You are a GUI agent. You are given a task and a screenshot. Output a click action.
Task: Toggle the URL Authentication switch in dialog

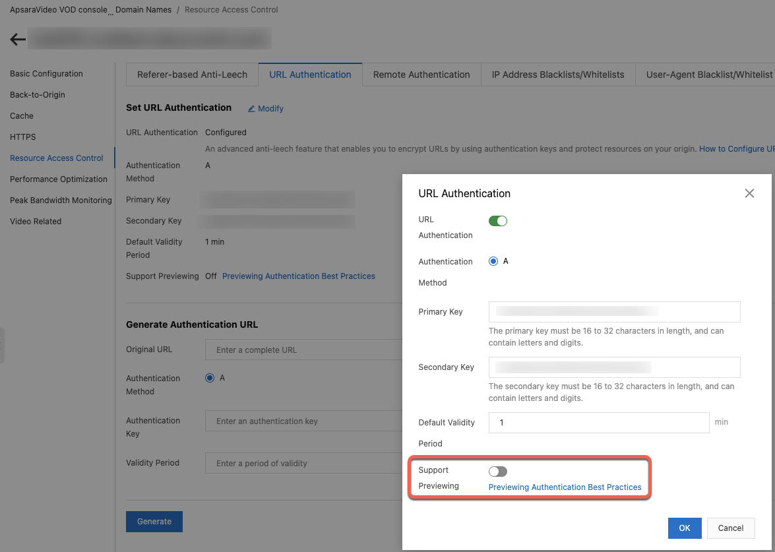pyautogui.click(x=498, y=221)
